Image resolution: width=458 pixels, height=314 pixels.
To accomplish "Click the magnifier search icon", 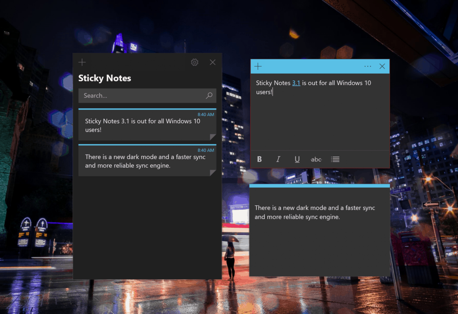I will [209, 96].
